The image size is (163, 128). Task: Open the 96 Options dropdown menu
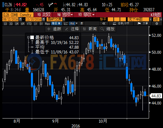63,15
